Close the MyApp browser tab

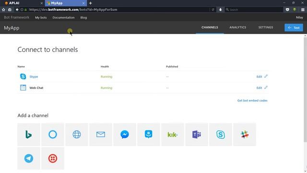(83, 3)
